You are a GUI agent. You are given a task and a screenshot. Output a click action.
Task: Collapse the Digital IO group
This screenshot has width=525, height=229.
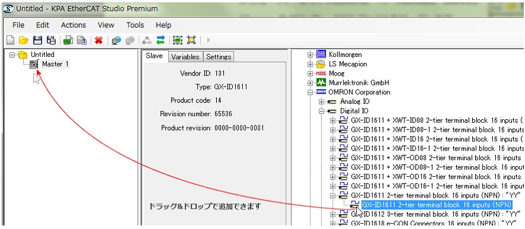[322, 111]
